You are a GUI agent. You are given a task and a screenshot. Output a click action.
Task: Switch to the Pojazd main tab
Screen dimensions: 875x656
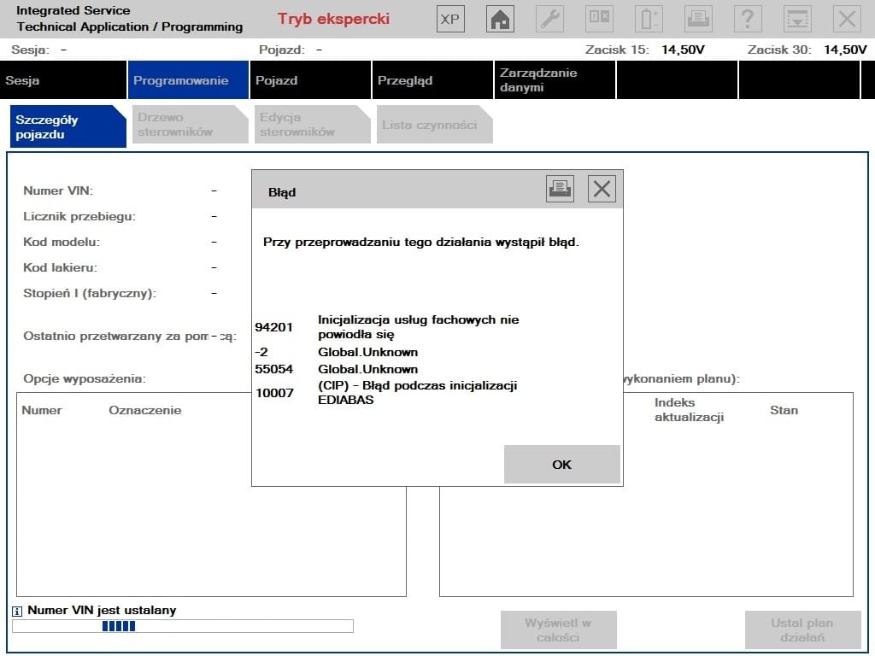310,79
